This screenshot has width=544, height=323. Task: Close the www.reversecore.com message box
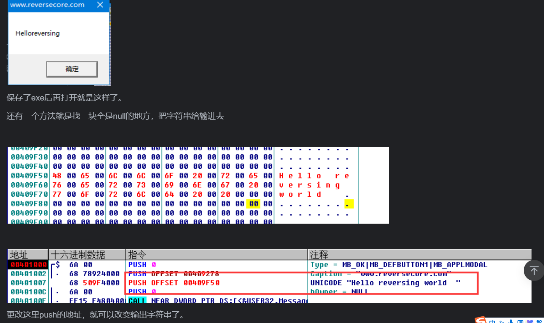tap(100, 5)
